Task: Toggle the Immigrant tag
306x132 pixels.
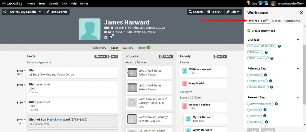Action: 255,75
